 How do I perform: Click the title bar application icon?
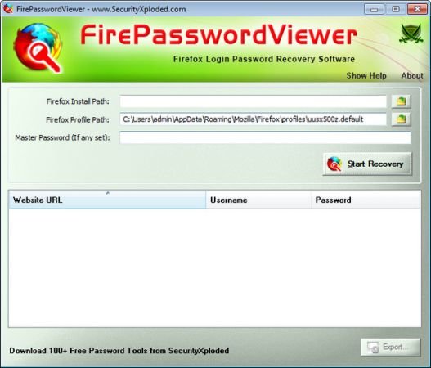coord(8,9)
